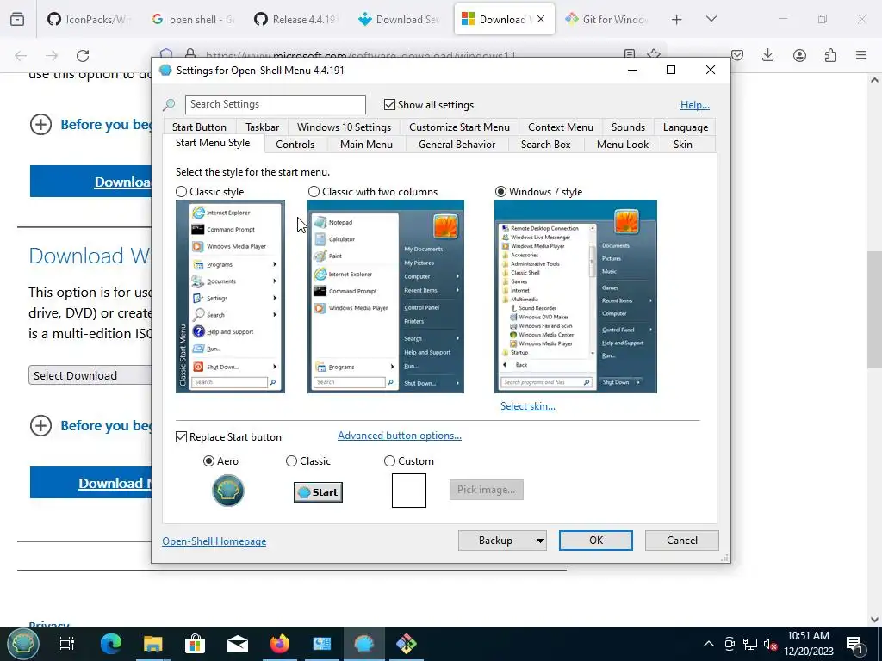Open Firefox View button in tab bar
The width and height of the screenshot is (882, 661).
coord(17,20)
